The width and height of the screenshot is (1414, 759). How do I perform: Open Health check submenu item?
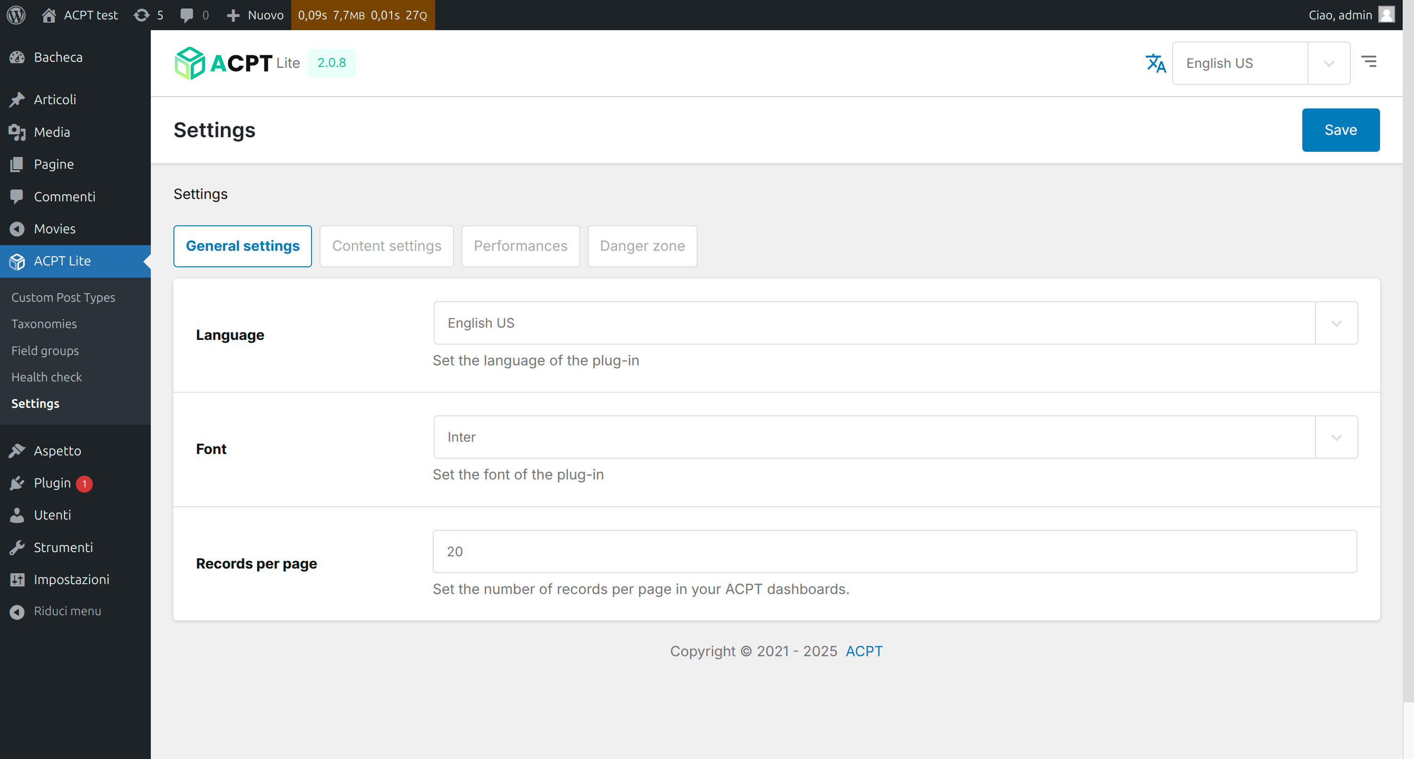click(47, 377)
